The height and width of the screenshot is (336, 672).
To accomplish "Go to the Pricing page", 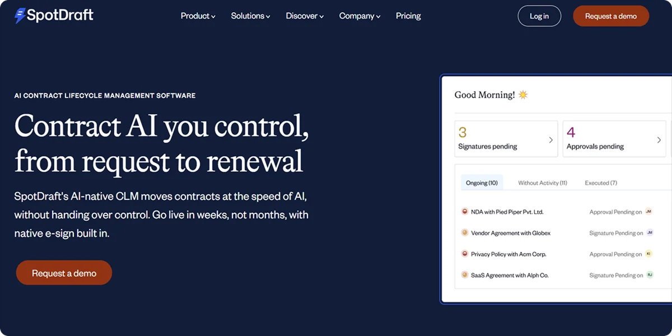I will point(408,16).
